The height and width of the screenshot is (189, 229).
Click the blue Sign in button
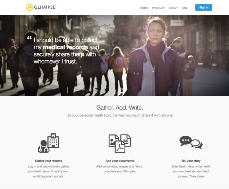click(x=204, y=7)
